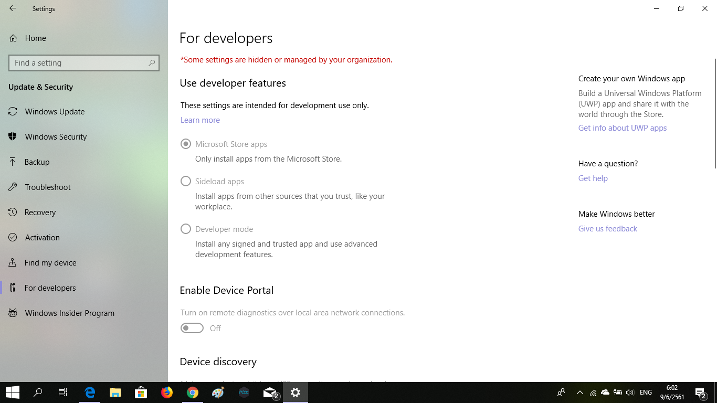Open taskbar Search magnifier
Viewport: 717px width, 403px height.
pyautogui.click(x=38, y=393)
